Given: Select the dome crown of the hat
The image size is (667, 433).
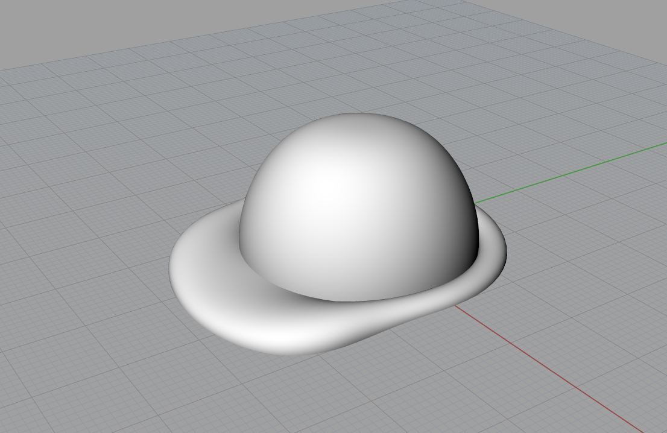Looking at the screenshot, I should click(359, 207).
